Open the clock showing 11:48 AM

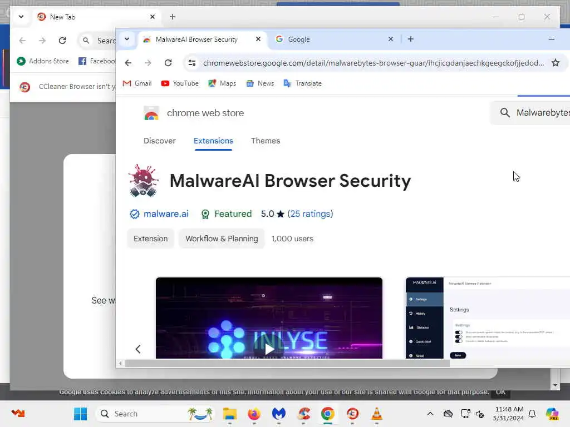[x=509, y=414]
